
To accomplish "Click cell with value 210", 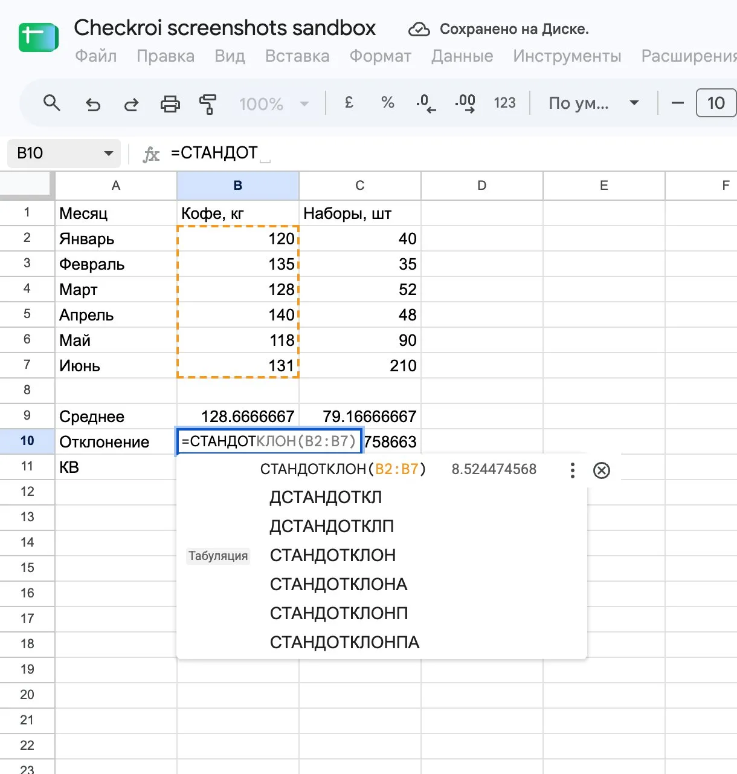I will click(360, 365).
